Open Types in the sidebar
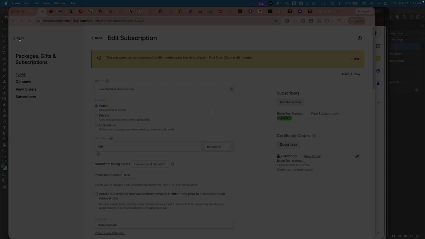The image size is (425, 239). tap(21, 74)
